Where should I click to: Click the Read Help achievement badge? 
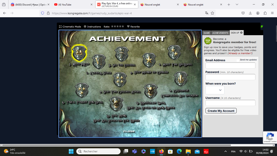click(x=79, y=53)
